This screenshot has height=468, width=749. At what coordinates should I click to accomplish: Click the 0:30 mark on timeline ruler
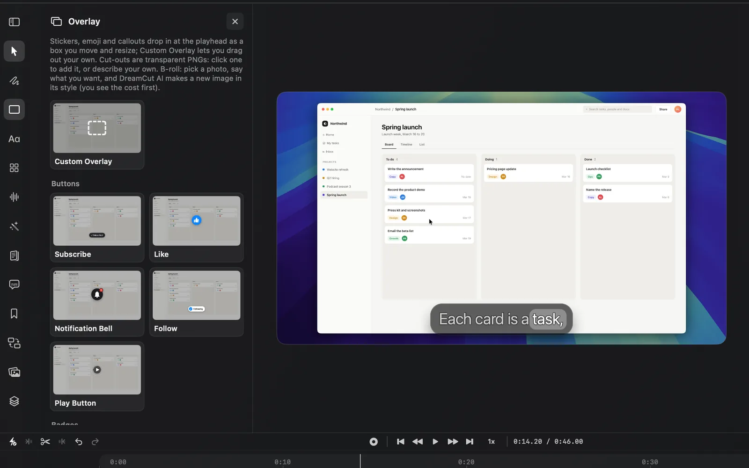[650, 462]
